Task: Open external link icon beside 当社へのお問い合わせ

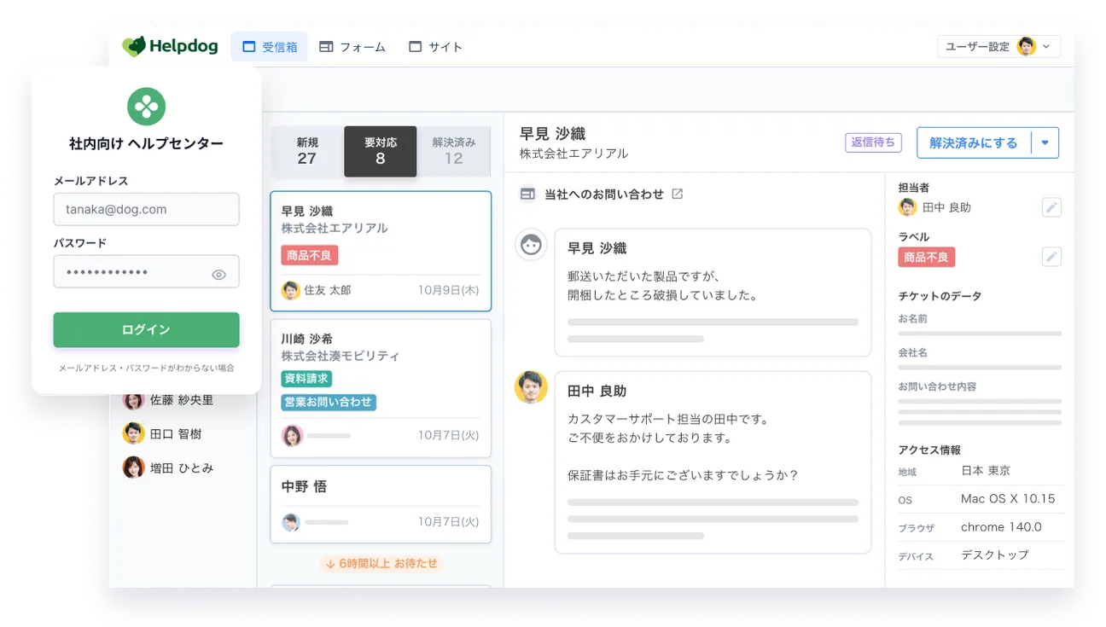Action: click(677, 194)
